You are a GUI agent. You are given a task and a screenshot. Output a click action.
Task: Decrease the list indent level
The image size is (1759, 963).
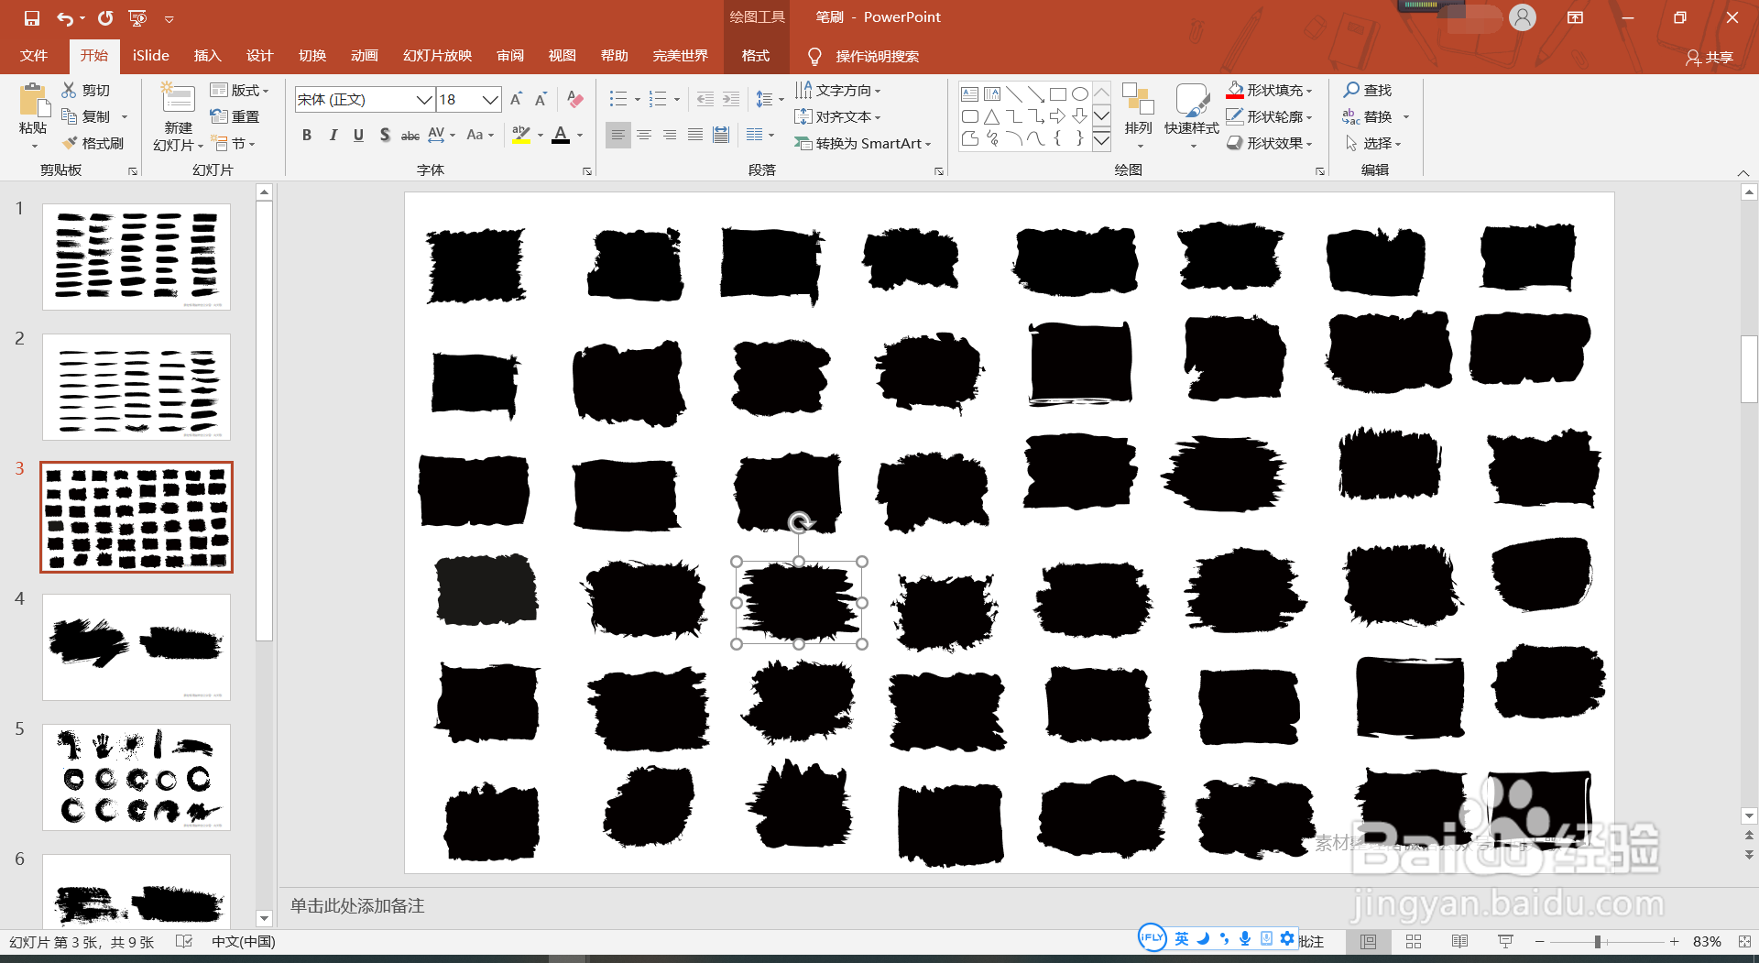tap(705, 99)
